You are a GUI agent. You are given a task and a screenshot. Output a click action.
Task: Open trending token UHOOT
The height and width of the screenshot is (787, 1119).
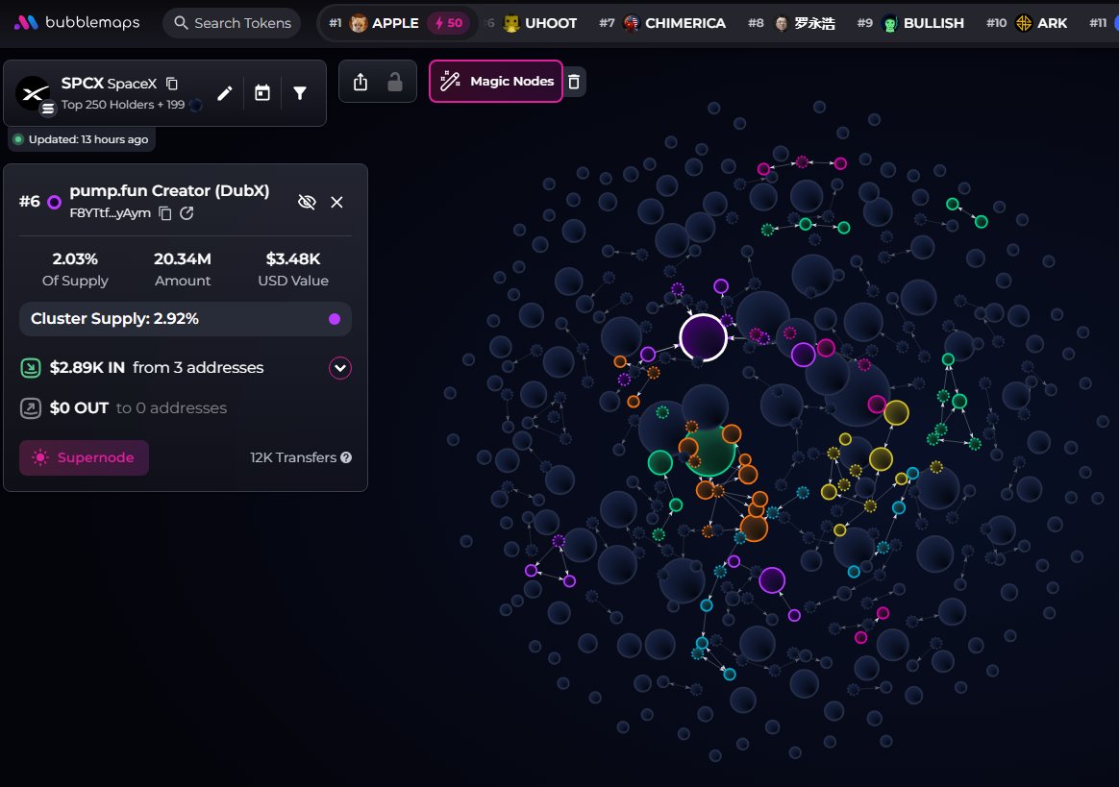pos(540,23)
